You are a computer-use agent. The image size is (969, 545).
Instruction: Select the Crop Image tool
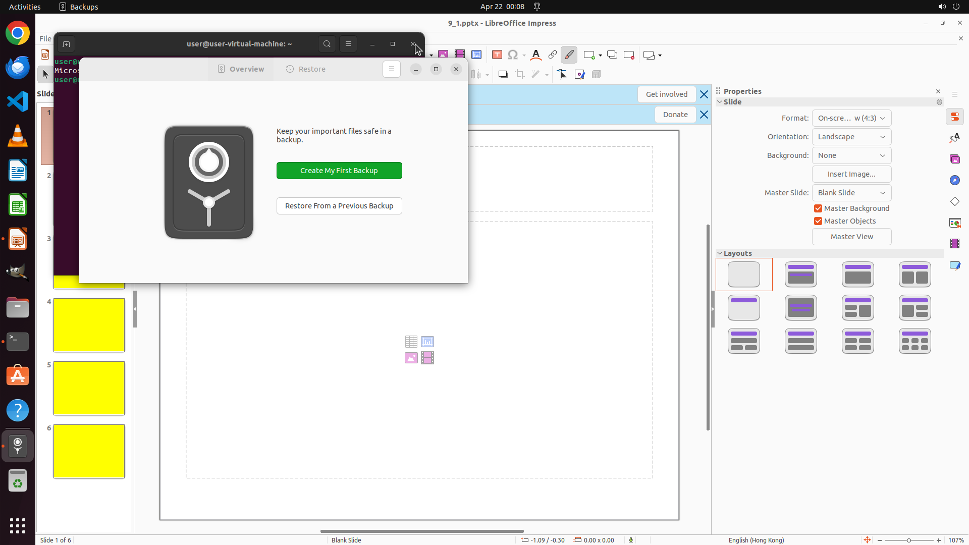tap(520, 75)
